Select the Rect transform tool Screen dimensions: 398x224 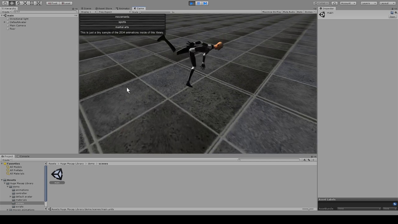[x=32, y=3]
